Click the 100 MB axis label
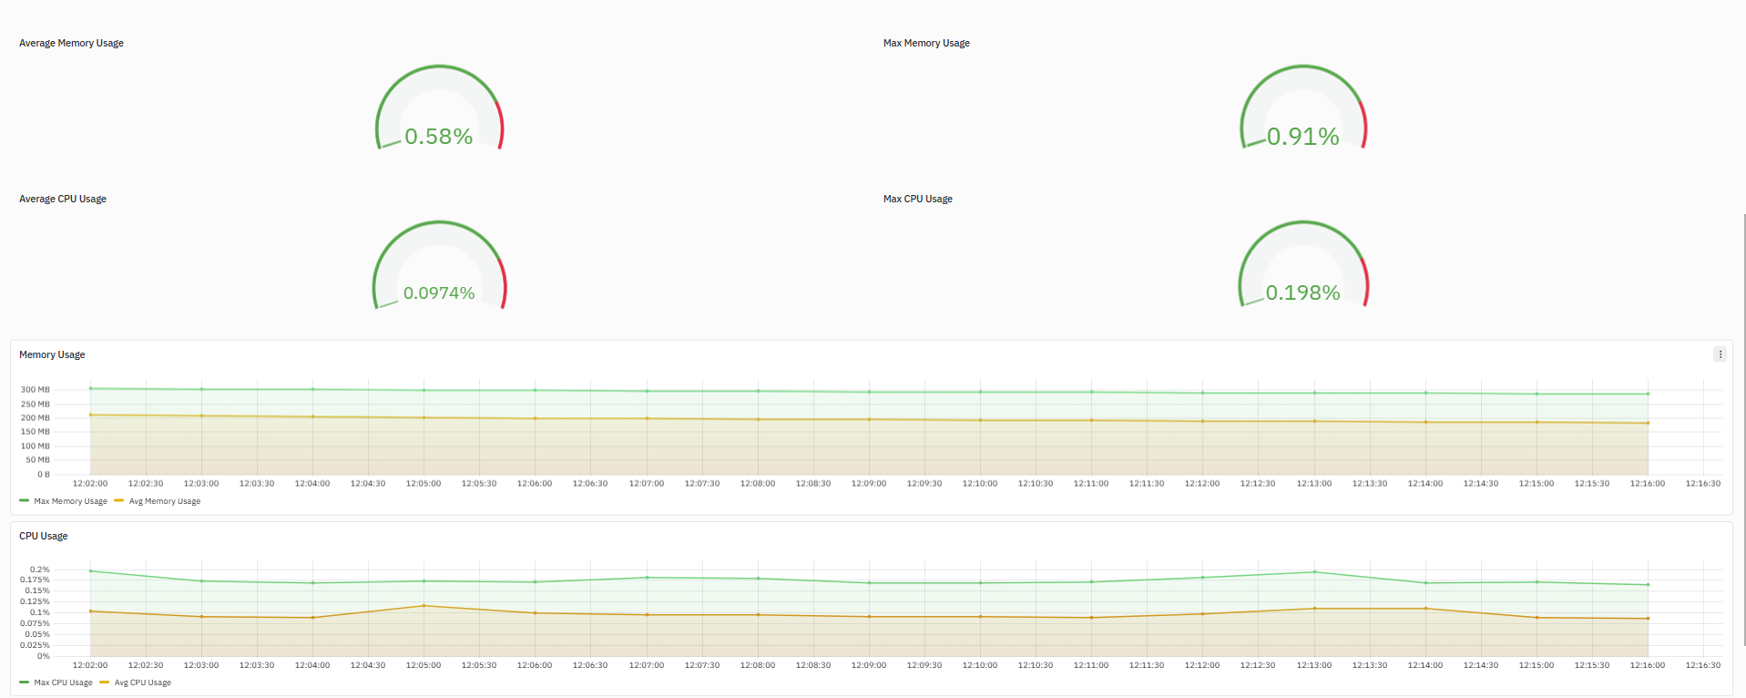Image resolution: width=1746 pixels, height=698 pixels. click(x=36, y=447)
